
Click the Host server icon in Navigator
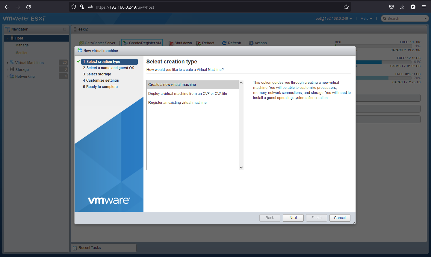[x=12, y=38]
